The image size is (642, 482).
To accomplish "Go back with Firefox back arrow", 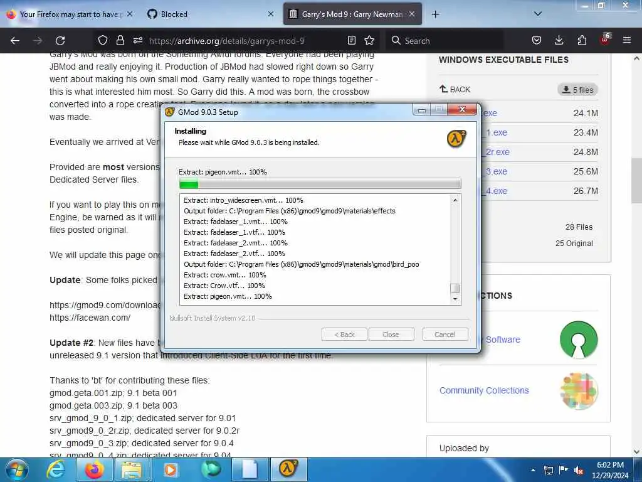I will 15,41.
